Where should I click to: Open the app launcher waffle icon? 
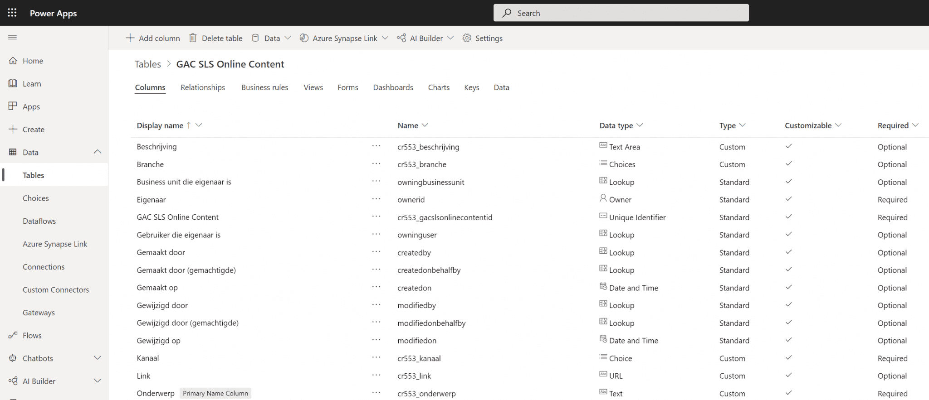coord(12,13)
